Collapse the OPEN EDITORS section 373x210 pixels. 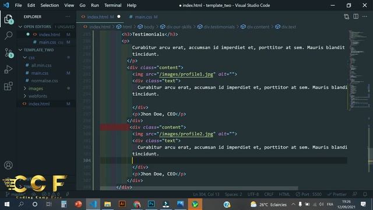[x=20, y=27]
